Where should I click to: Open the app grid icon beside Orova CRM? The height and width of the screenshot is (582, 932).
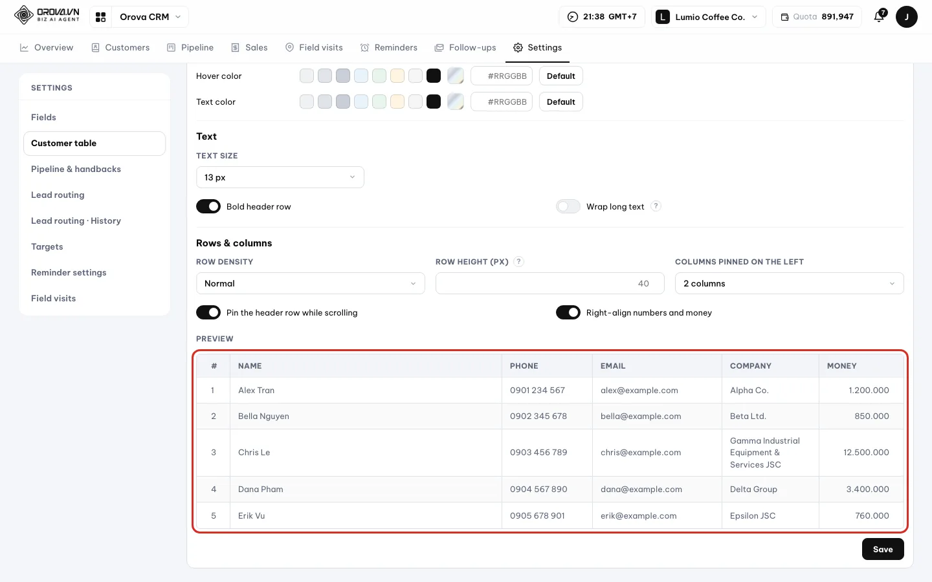101,17
